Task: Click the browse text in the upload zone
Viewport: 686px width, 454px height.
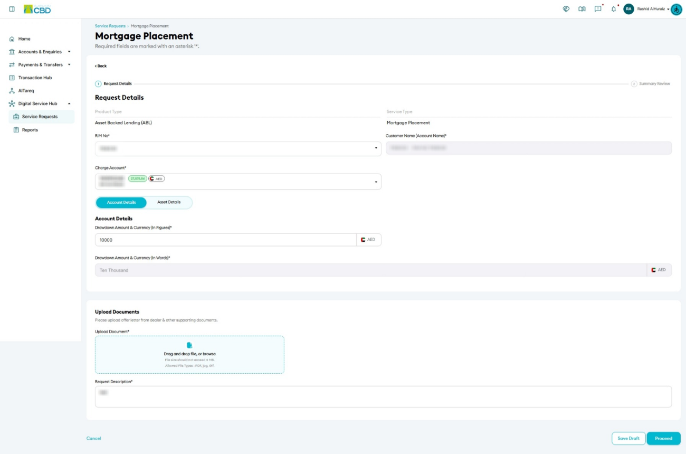Action: pyautogui.click(x=209, y=354)
